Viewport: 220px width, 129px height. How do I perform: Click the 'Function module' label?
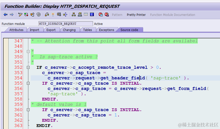pyautogui.click(x=13, y=24)
